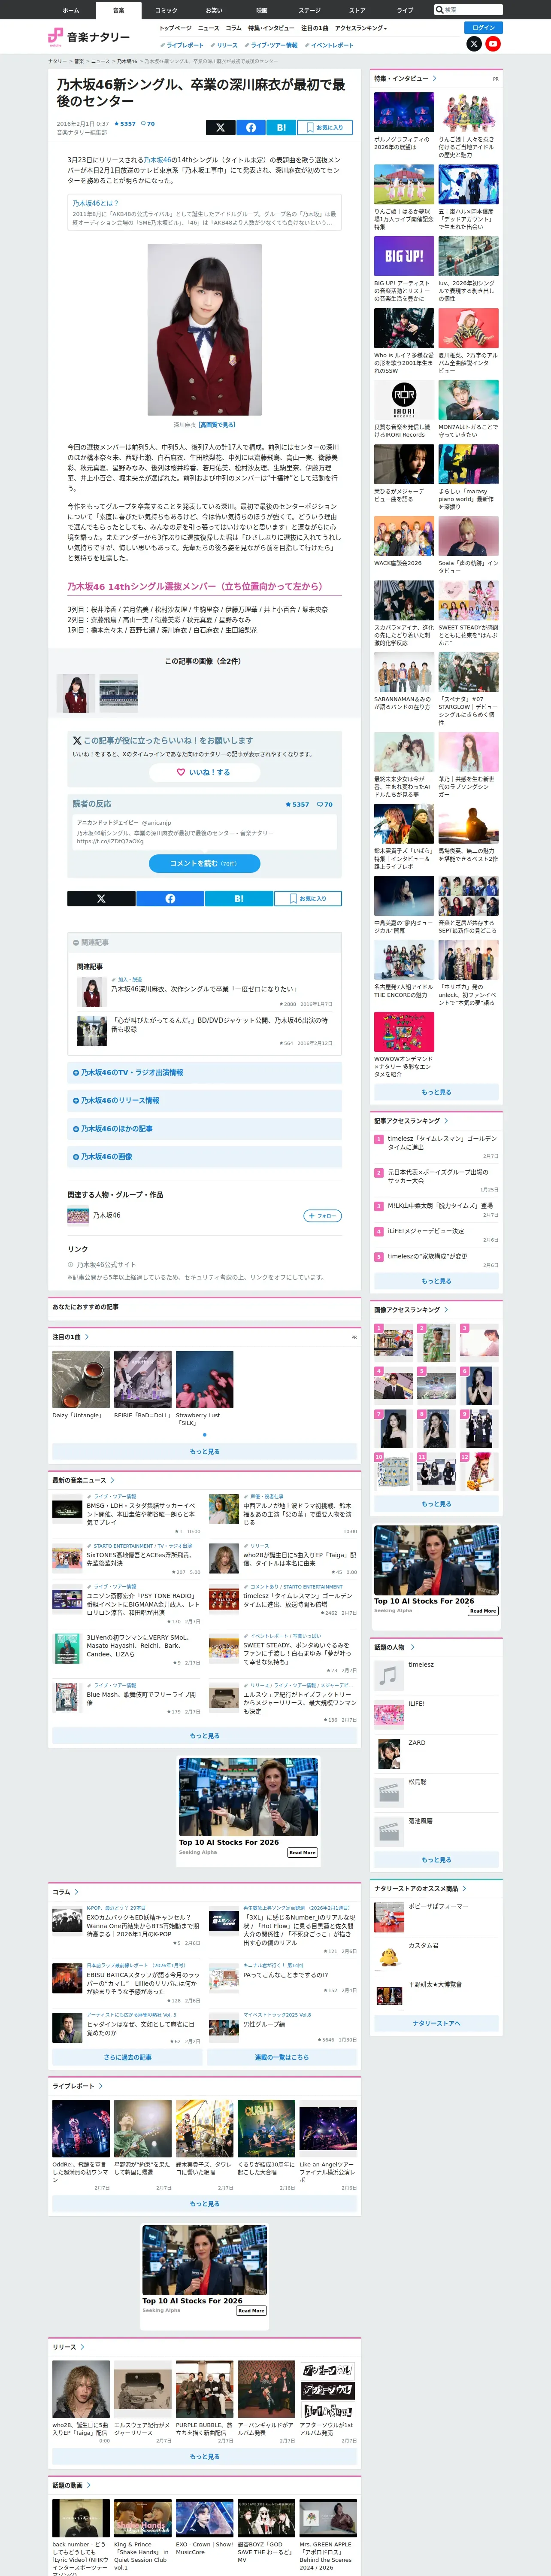Click Read More on Top 10 AI Stocks sidebar ad
551x2576 pixels.
point(483,1611)
